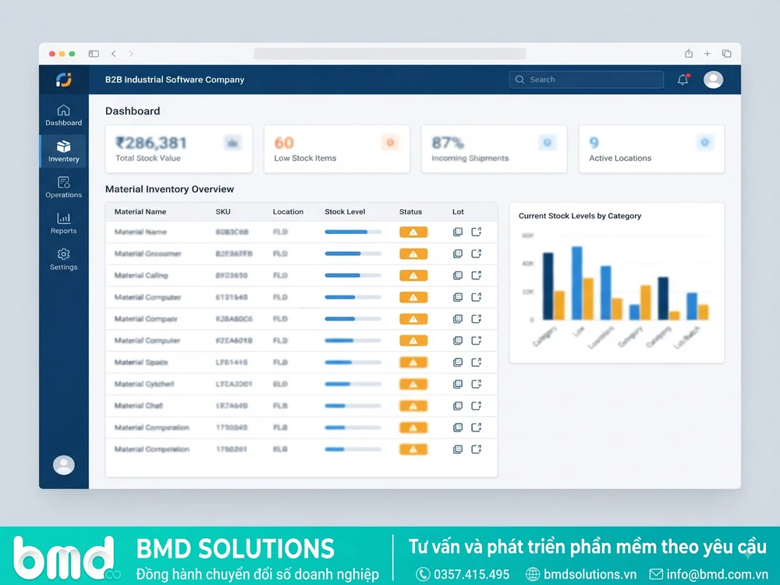Sort by Stock Level column header

click(345, 211)
